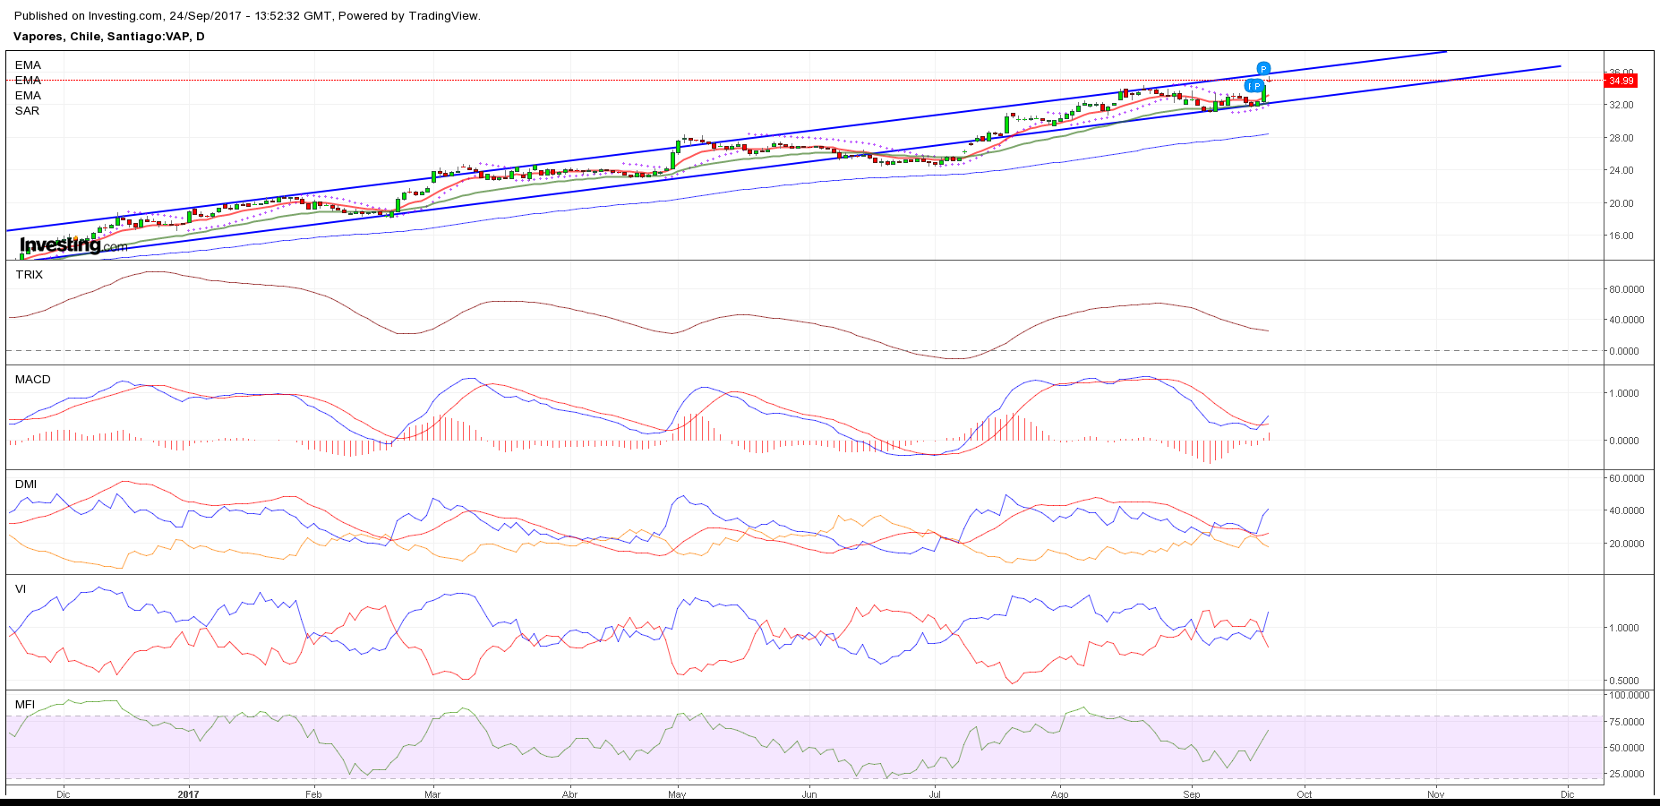
Task: Select the VI indicator label
Action: [x=21, y=589]
